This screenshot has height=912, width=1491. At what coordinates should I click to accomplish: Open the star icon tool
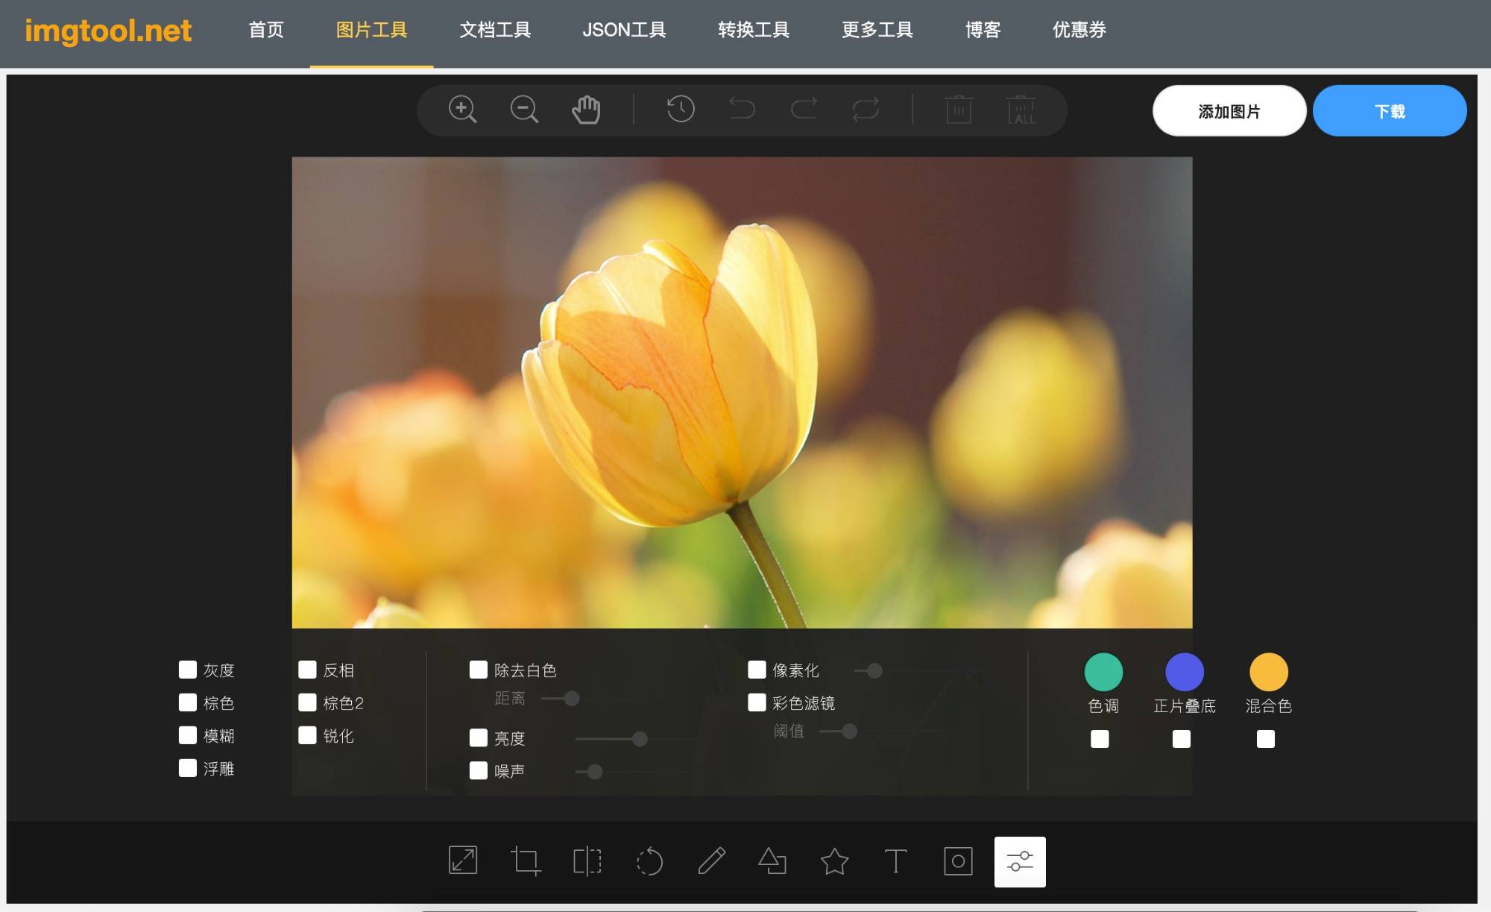tap(834, 861)
